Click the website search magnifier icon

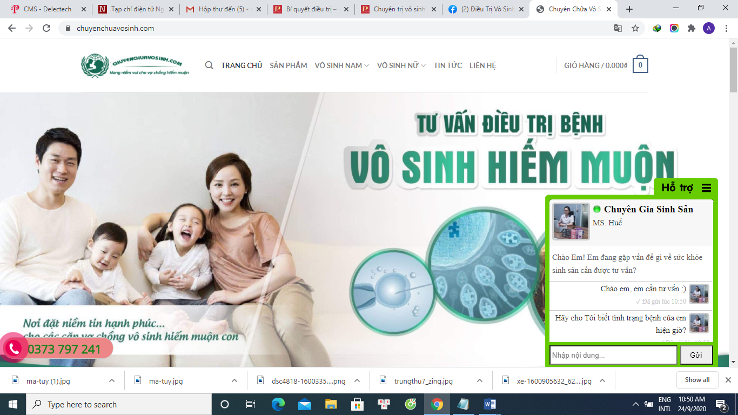[209, 65]
